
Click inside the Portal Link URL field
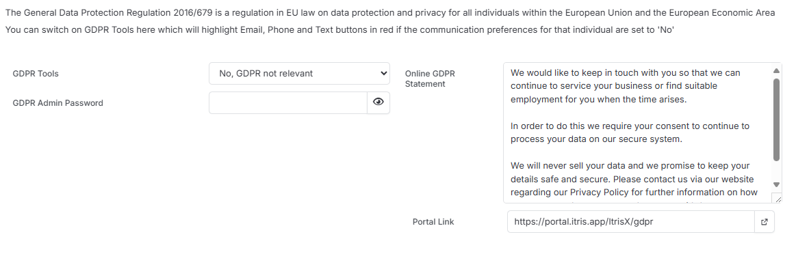[x=631, y=222]
